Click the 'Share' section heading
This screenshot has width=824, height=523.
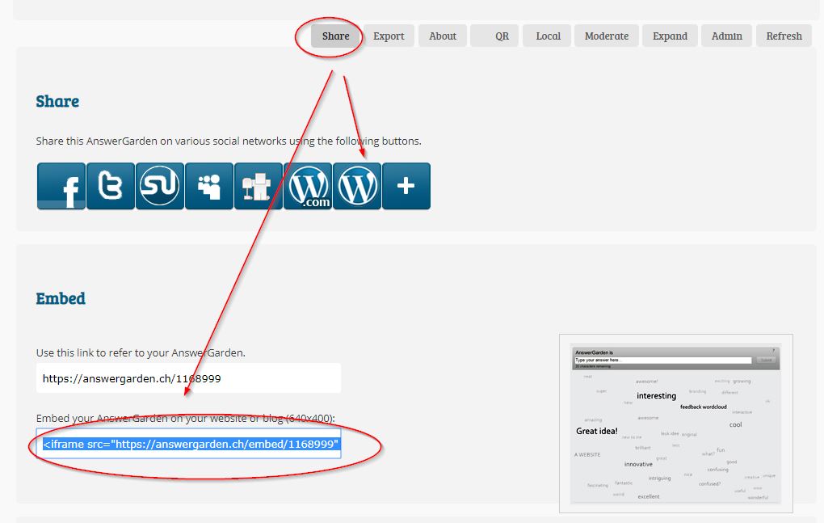pyautogui.click(x=57, y=101)
